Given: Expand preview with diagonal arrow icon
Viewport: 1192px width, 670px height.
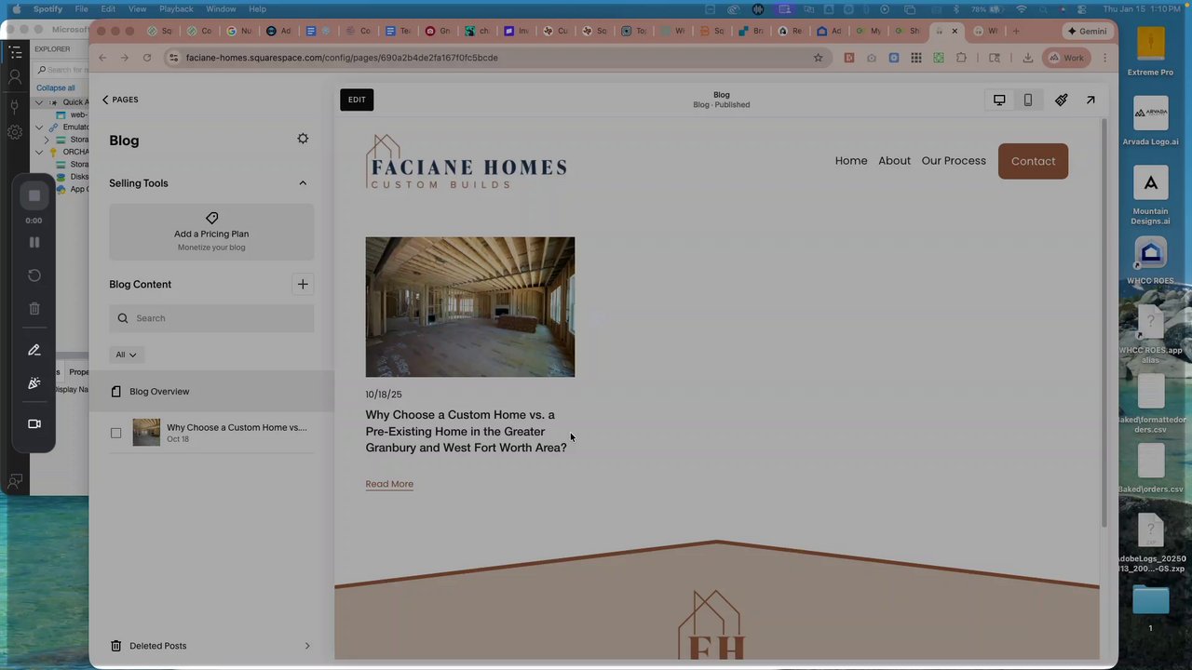Looking at the screenshot, I should (x=1090, y=100).
